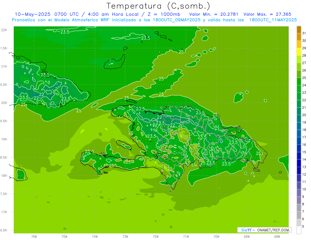Click the 73W longitude label
The height and width of the screenshot is (240, 311).
coord(125,237)
